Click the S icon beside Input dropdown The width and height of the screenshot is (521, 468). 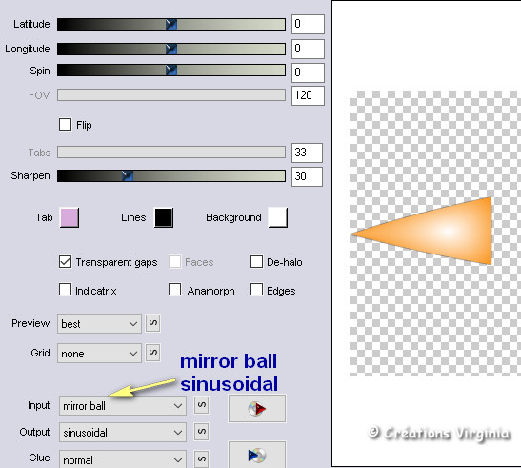pos(201,405)
